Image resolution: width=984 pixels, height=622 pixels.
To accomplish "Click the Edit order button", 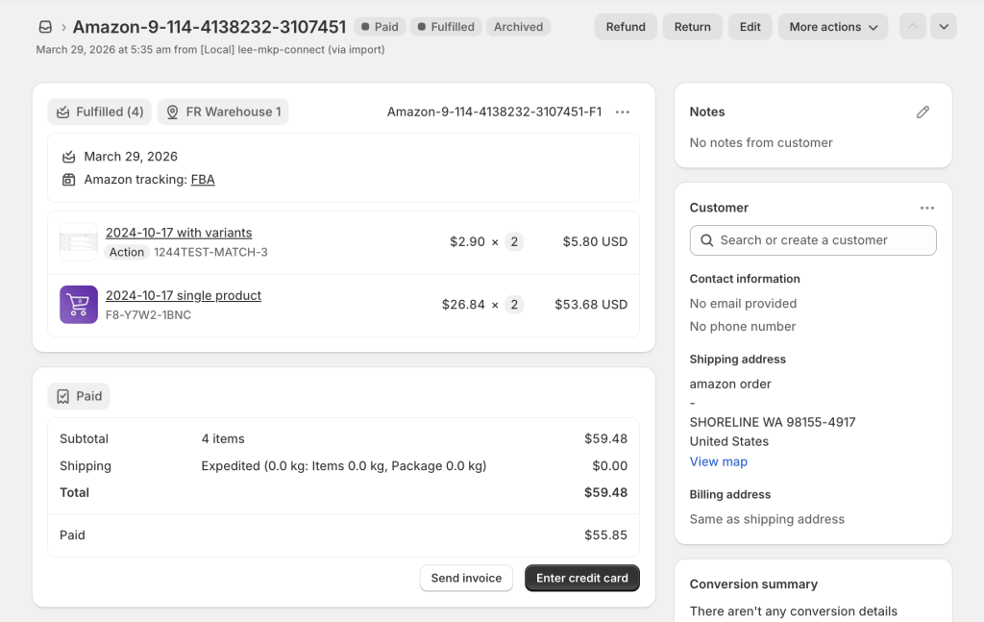I will click(750, 27).
